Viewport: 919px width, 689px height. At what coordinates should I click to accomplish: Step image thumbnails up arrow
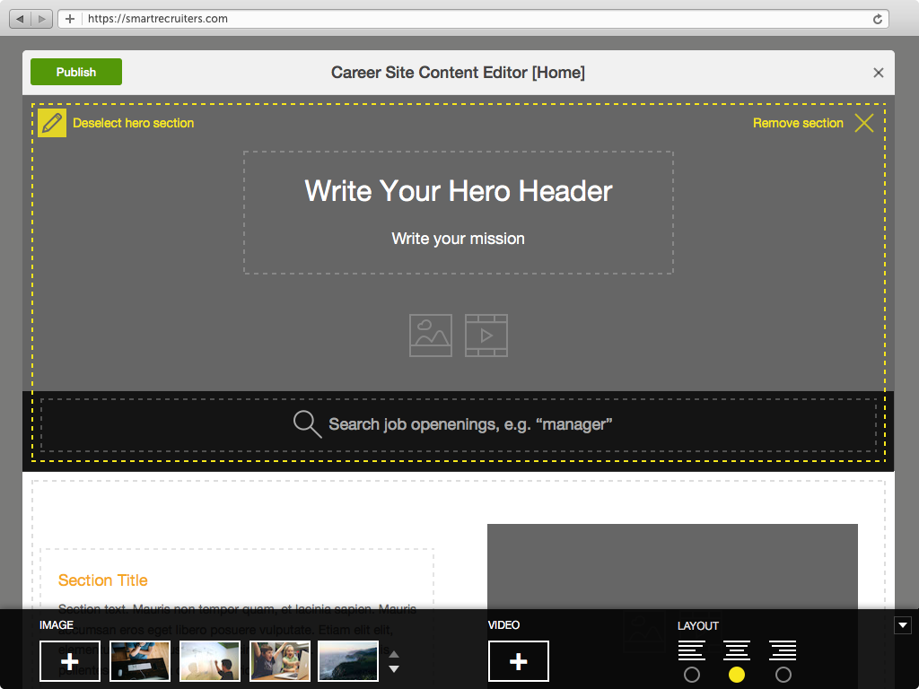(395, 654)
